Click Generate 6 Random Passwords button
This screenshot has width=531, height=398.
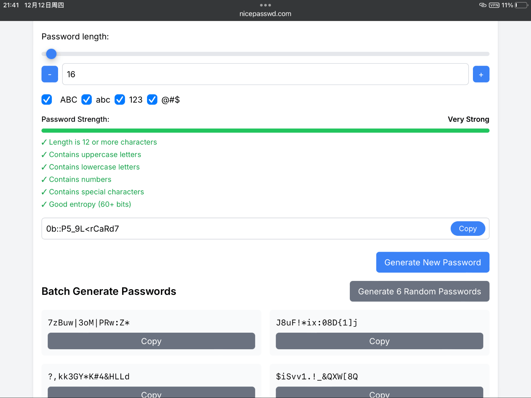click(419, 291)
